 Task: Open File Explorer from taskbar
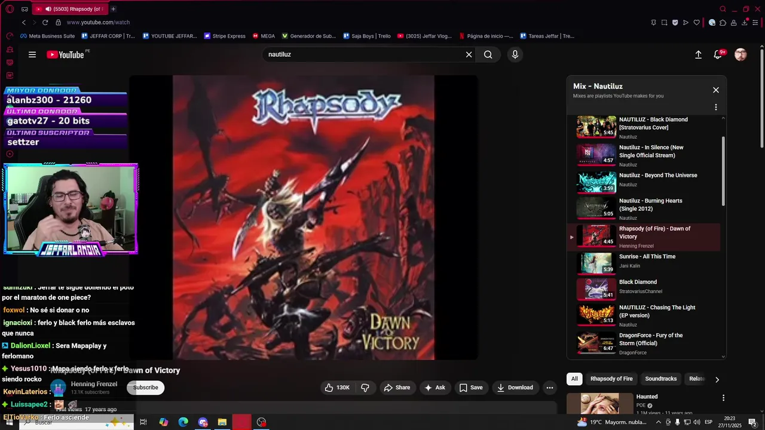tap(222, 422)
